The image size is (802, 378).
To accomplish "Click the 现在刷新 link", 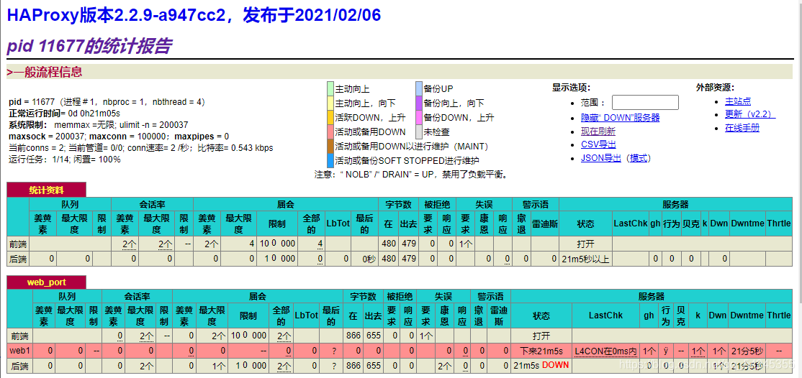I will (598, 132).
